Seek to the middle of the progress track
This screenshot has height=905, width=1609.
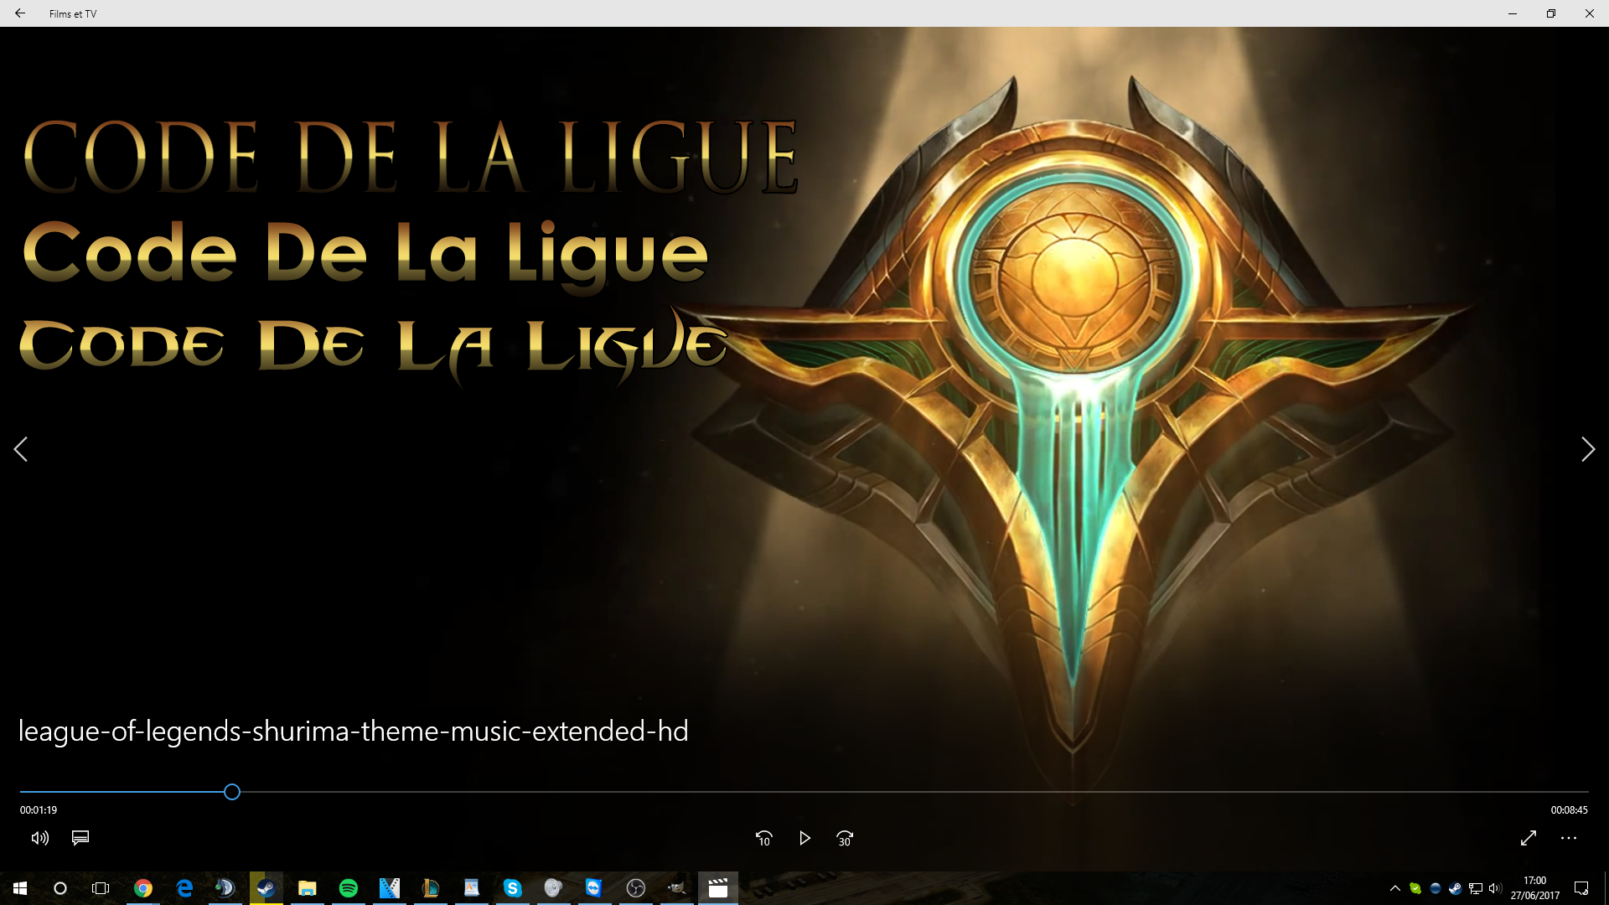point(804,792)
